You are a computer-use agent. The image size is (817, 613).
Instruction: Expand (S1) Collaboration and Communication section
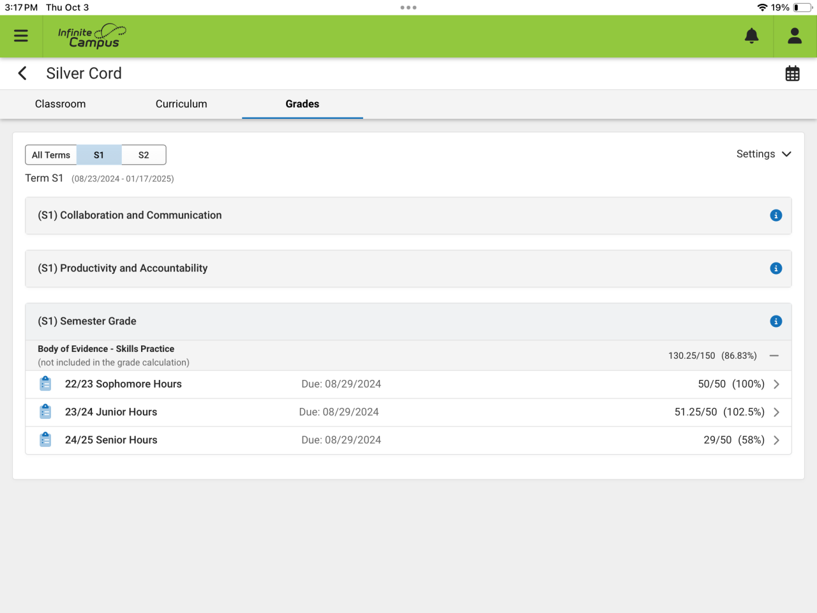[x=408, y=216]
